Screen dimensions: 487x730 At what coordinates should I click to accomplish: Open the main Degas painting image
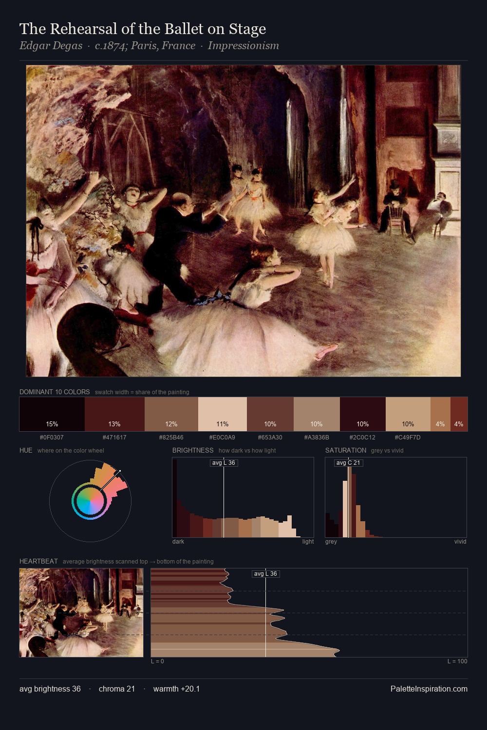tap(243, 221)
